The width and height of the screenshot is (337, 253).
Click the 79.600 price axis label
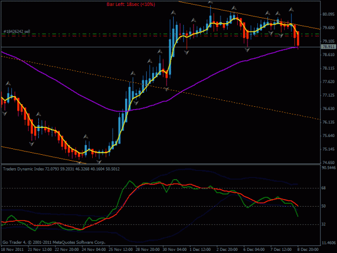328,28
